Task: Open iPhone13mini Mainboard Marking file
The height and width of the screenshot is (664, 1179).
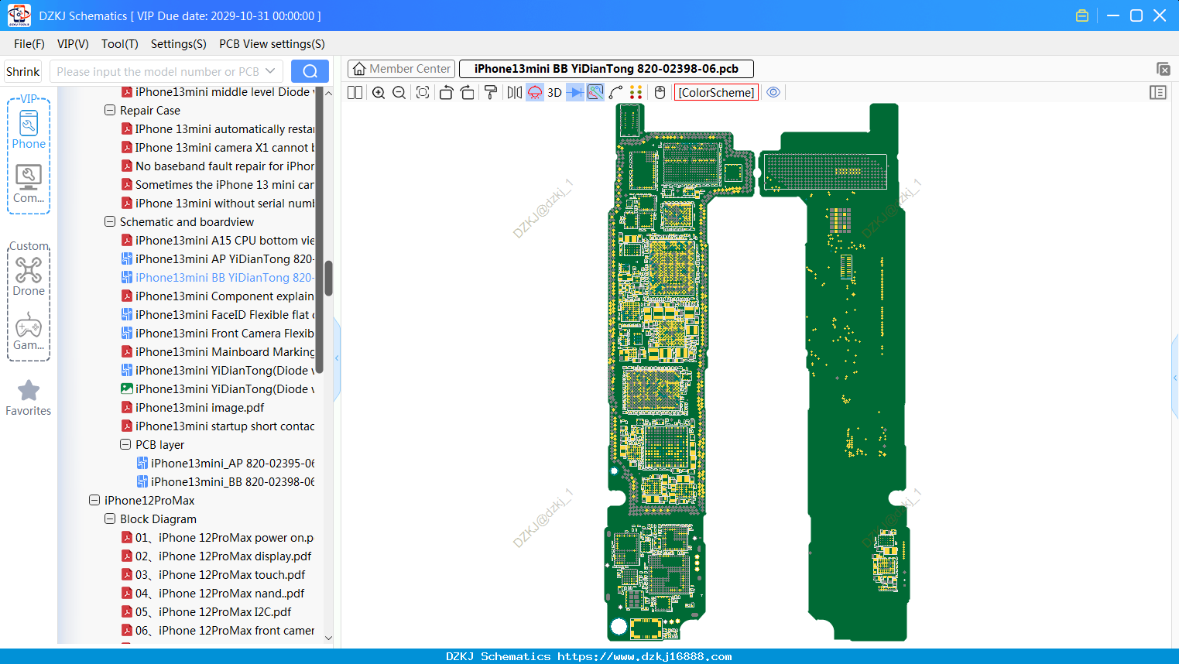Action: coord(218,352)
